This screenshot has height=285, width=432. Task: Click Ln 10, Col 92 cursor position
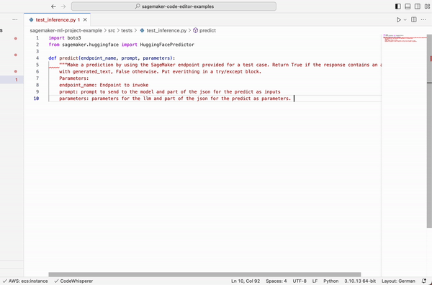pyautogui.click(x=246, y=281)
